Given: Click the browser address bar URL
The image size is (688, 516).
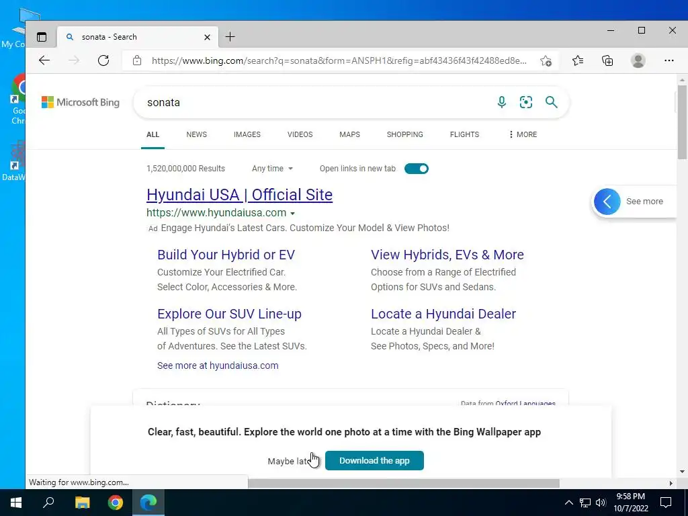Looking at the screenshot, I should [339, 60].
